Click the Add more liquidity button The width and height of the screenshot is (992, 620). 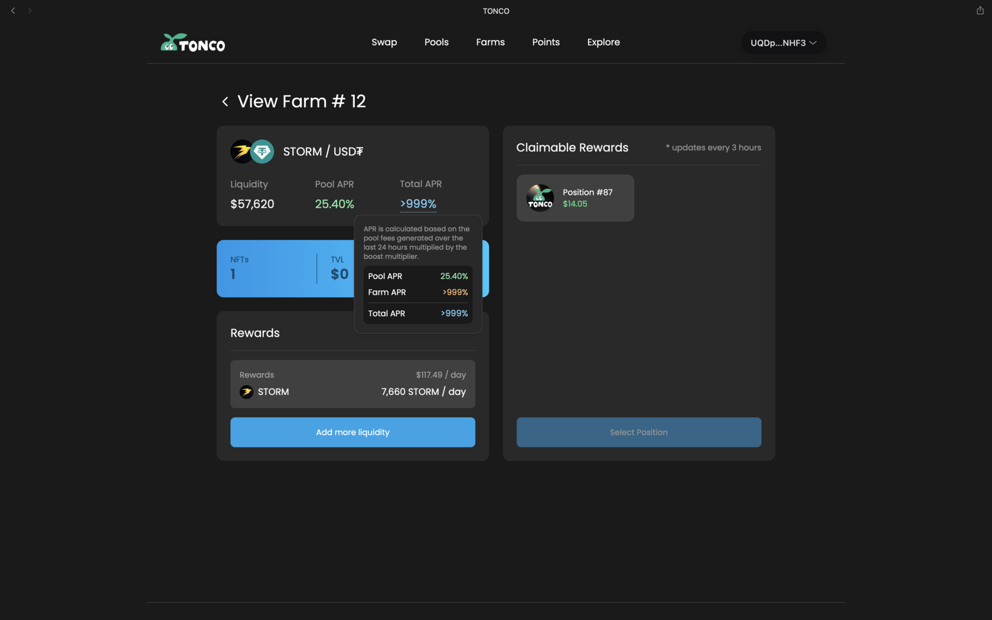click(x=353, y=432)
